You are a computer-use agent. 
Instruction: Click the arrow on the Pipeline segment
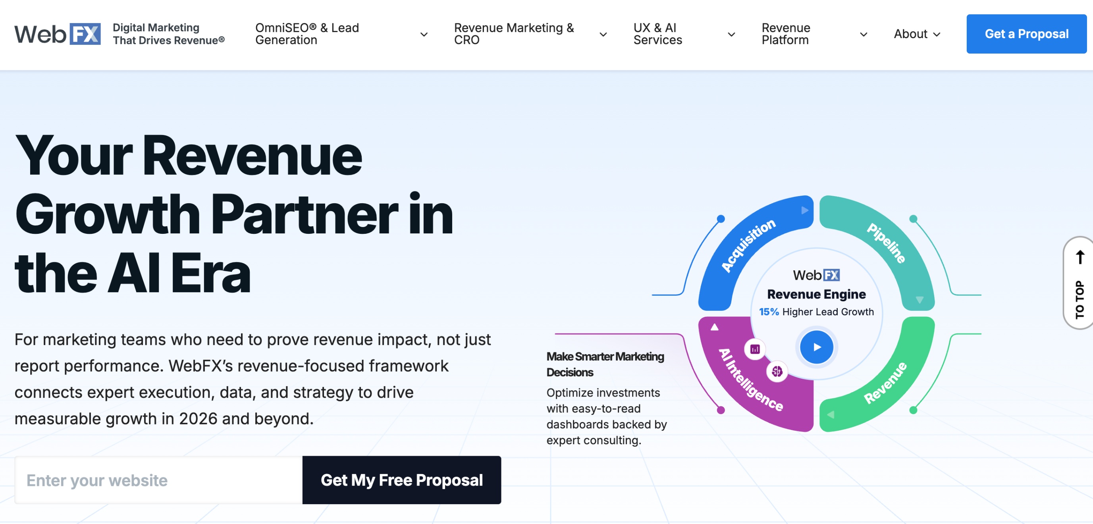[919, 300]
